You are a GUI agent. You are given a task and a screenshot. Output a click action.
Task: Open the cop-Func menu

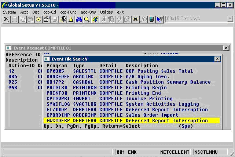point(69,12)
